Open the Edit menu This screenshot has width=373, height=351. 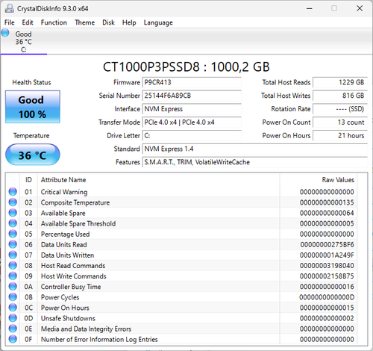28,22
